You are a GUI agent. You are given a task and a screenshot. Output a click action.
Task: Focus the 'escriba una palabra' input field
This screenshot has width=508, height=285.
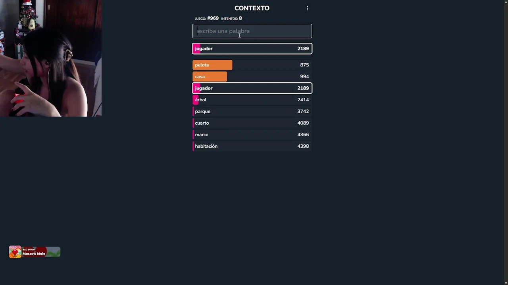252,31
